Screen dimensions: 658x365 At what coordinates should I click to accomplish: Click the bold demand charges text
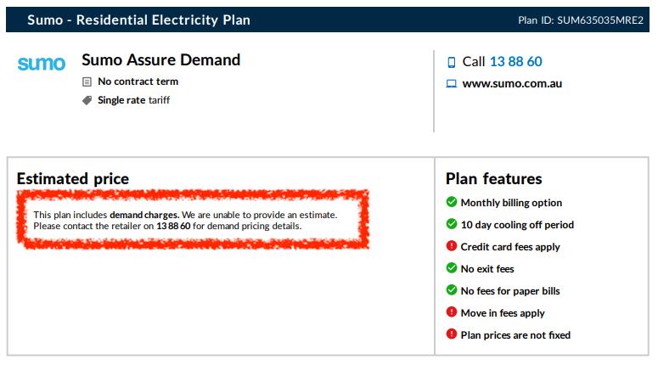pos(144,216)
